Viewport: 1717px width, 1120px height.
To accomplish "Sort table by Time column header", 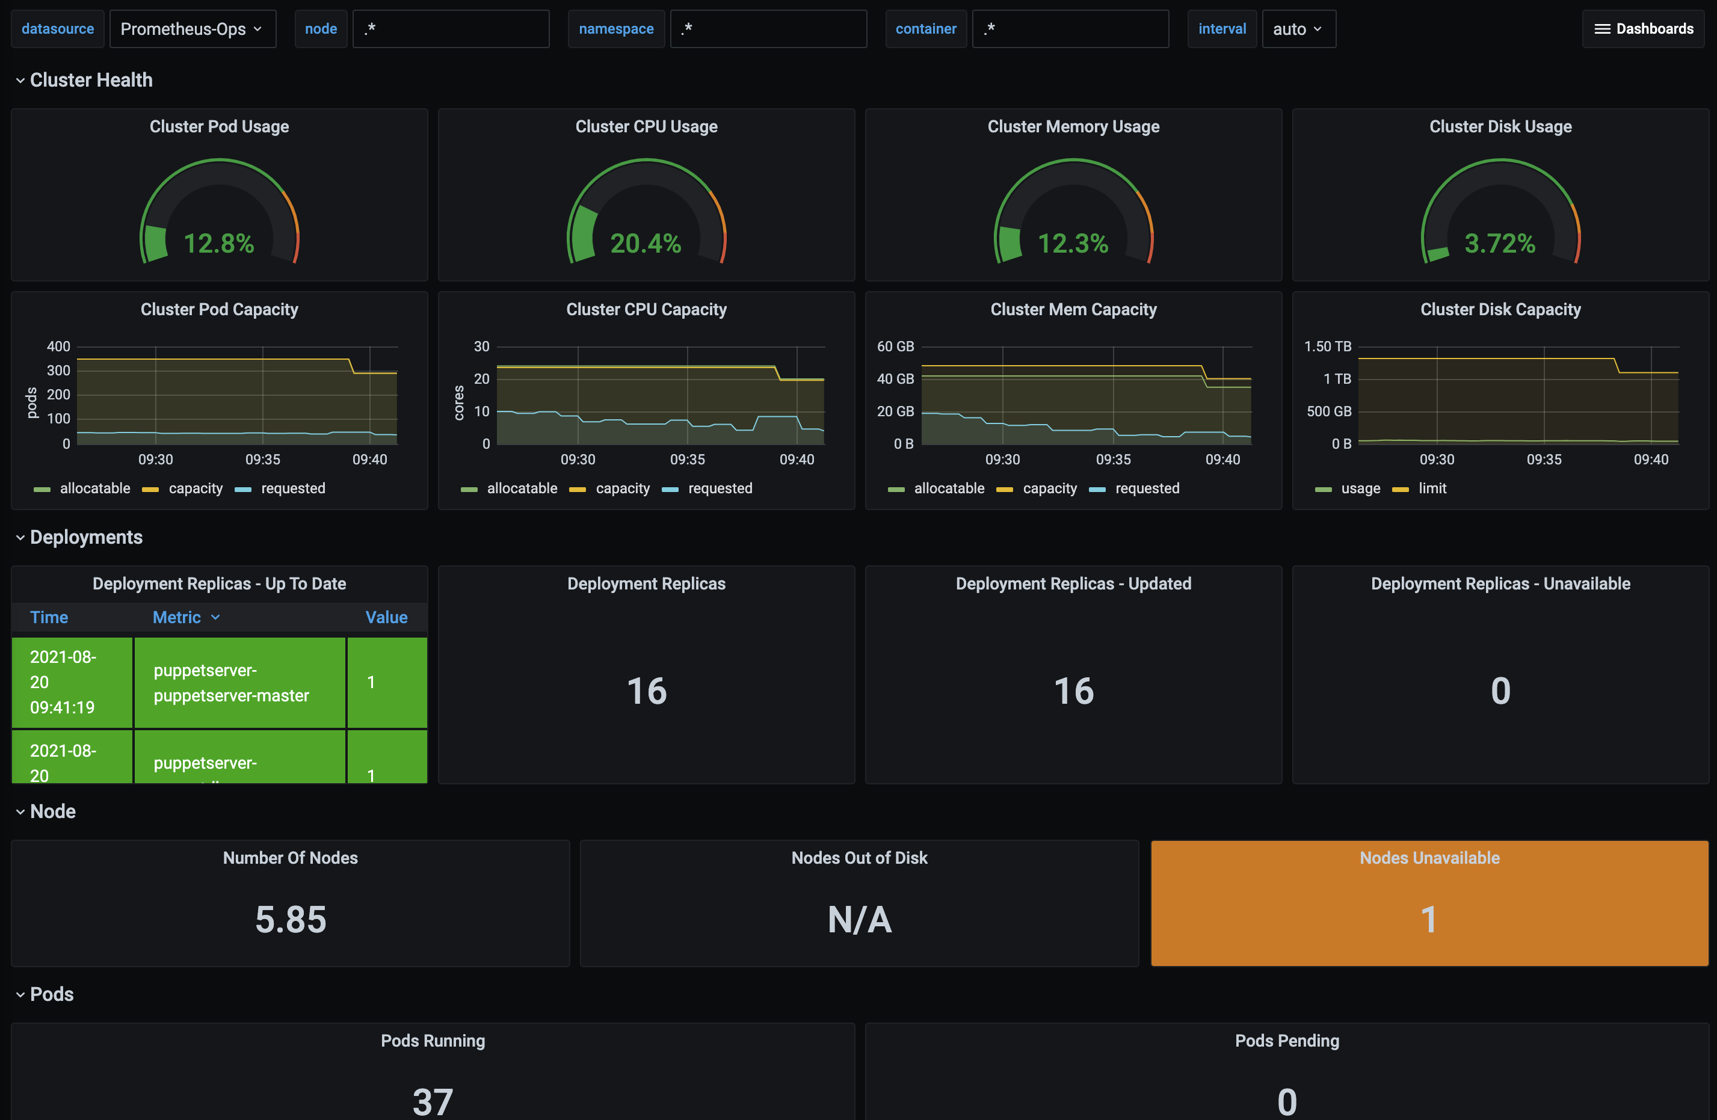I will point(49,617).
